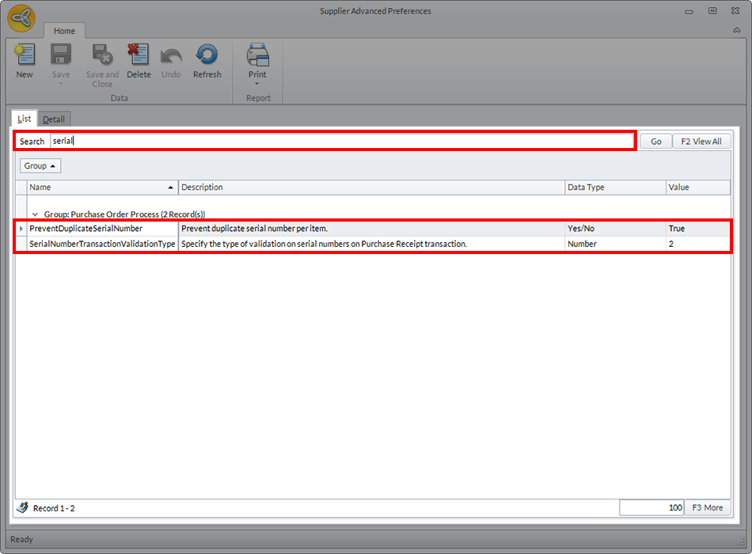Click the Delete icon in ribbon
The height and width of the screenshot is (554, 752).
click(139, 55)
